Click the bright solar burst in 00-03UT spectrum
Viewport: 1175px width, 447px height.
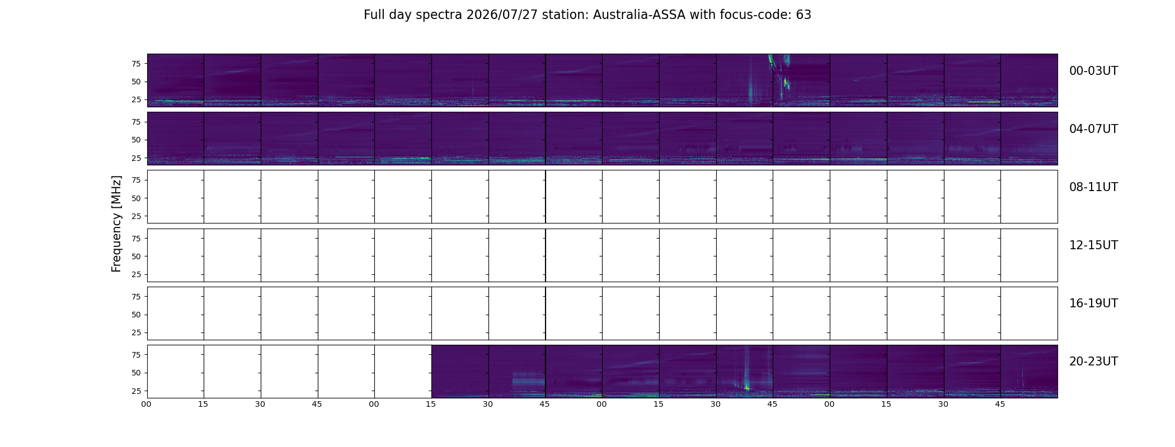779,77
